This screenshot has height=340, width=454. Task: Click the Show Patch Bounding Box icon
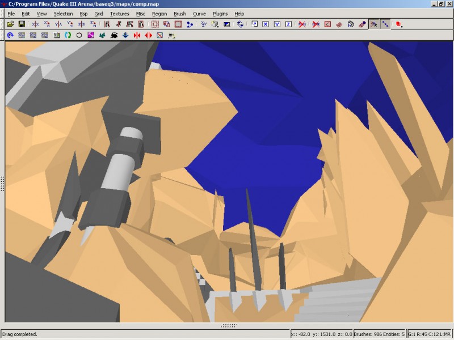327,24
